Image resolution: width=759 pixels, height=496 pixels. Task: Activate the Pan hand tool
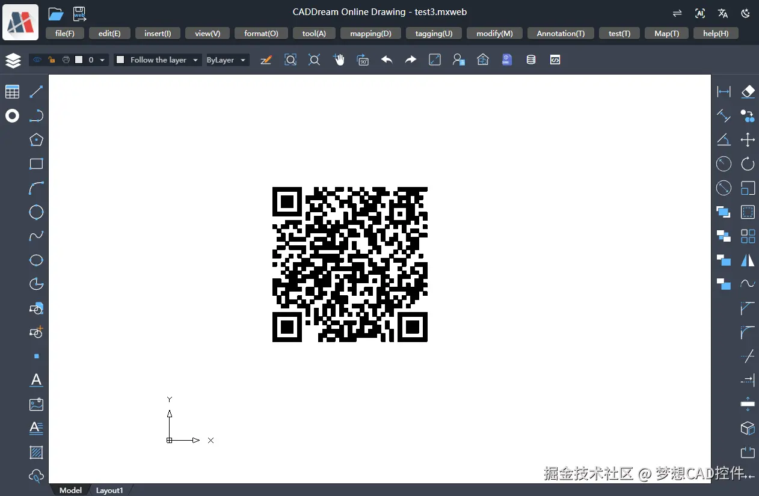[x=339, y=60]
